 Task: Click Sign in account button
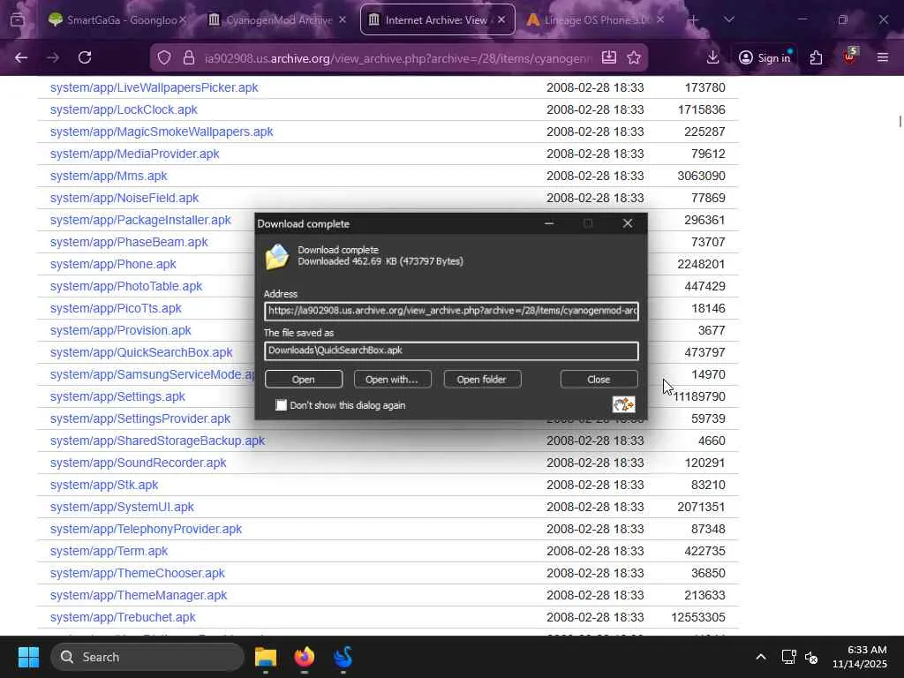coord(765,57)
